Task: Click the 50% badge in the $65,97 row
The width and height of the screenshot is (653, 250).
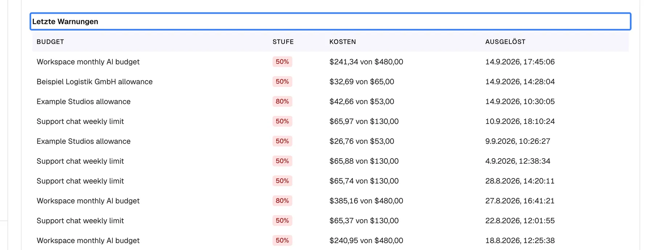Action: coord(282,121)
